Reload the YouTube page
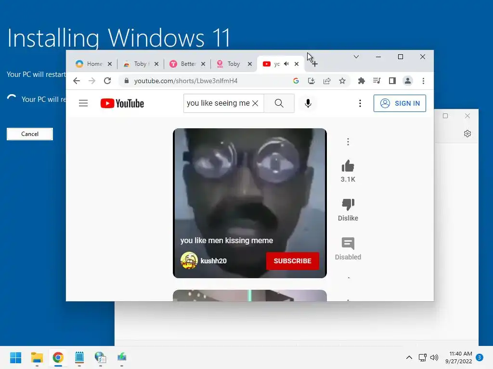 click(x=107, y=81)
